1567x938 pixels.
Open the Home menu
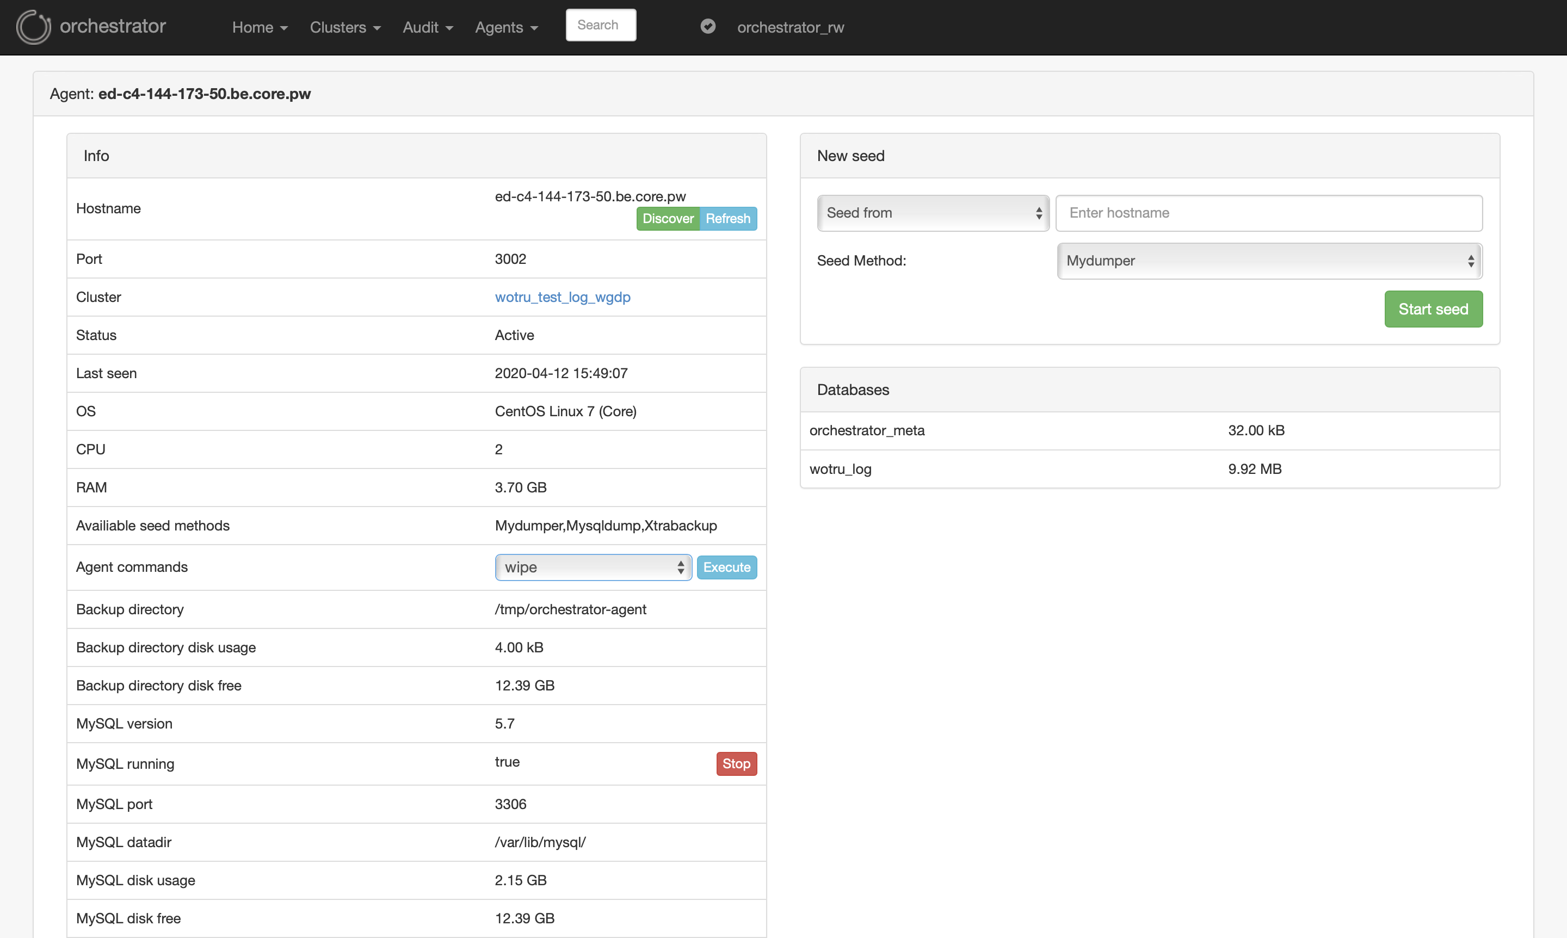point(260,27)
